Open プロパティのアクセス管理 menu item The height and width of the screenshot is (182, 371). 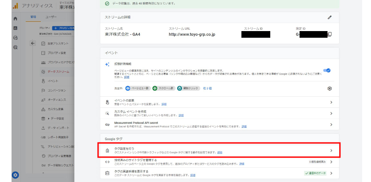[61, 62]
